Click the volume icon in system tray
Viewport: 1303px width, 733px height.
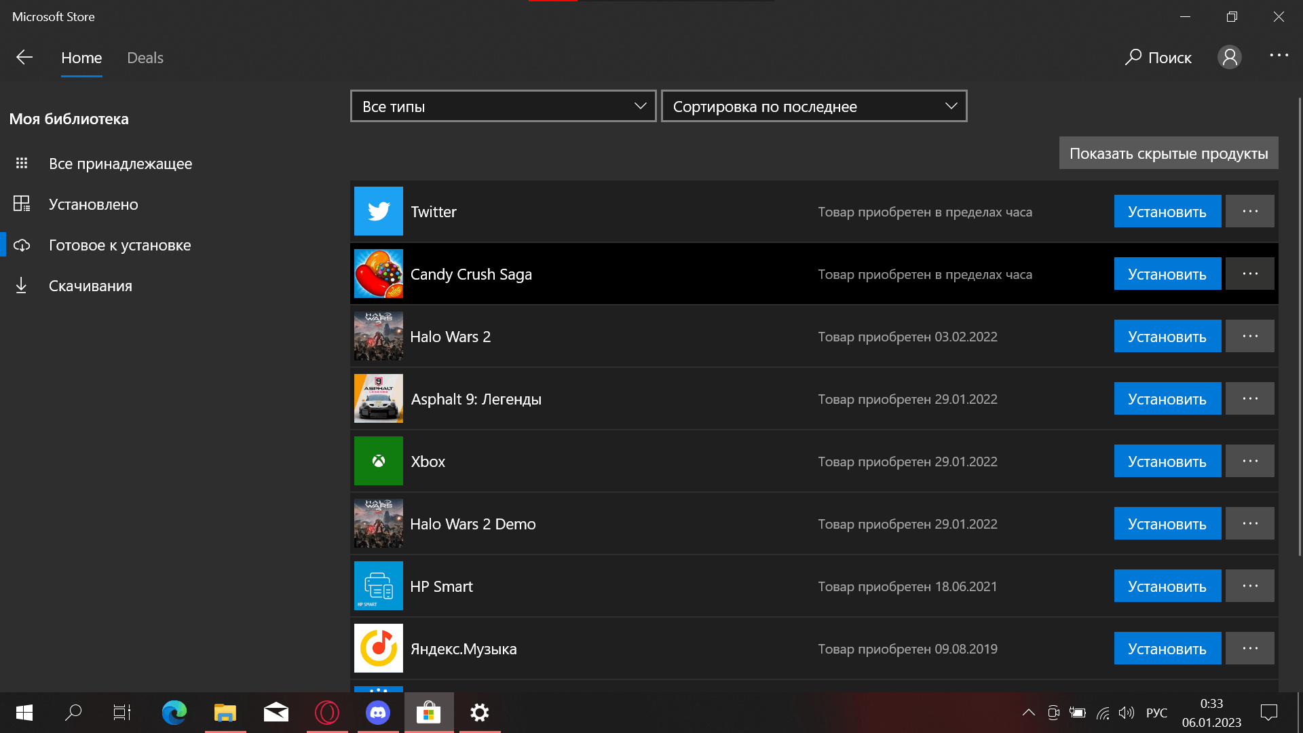1127,713
